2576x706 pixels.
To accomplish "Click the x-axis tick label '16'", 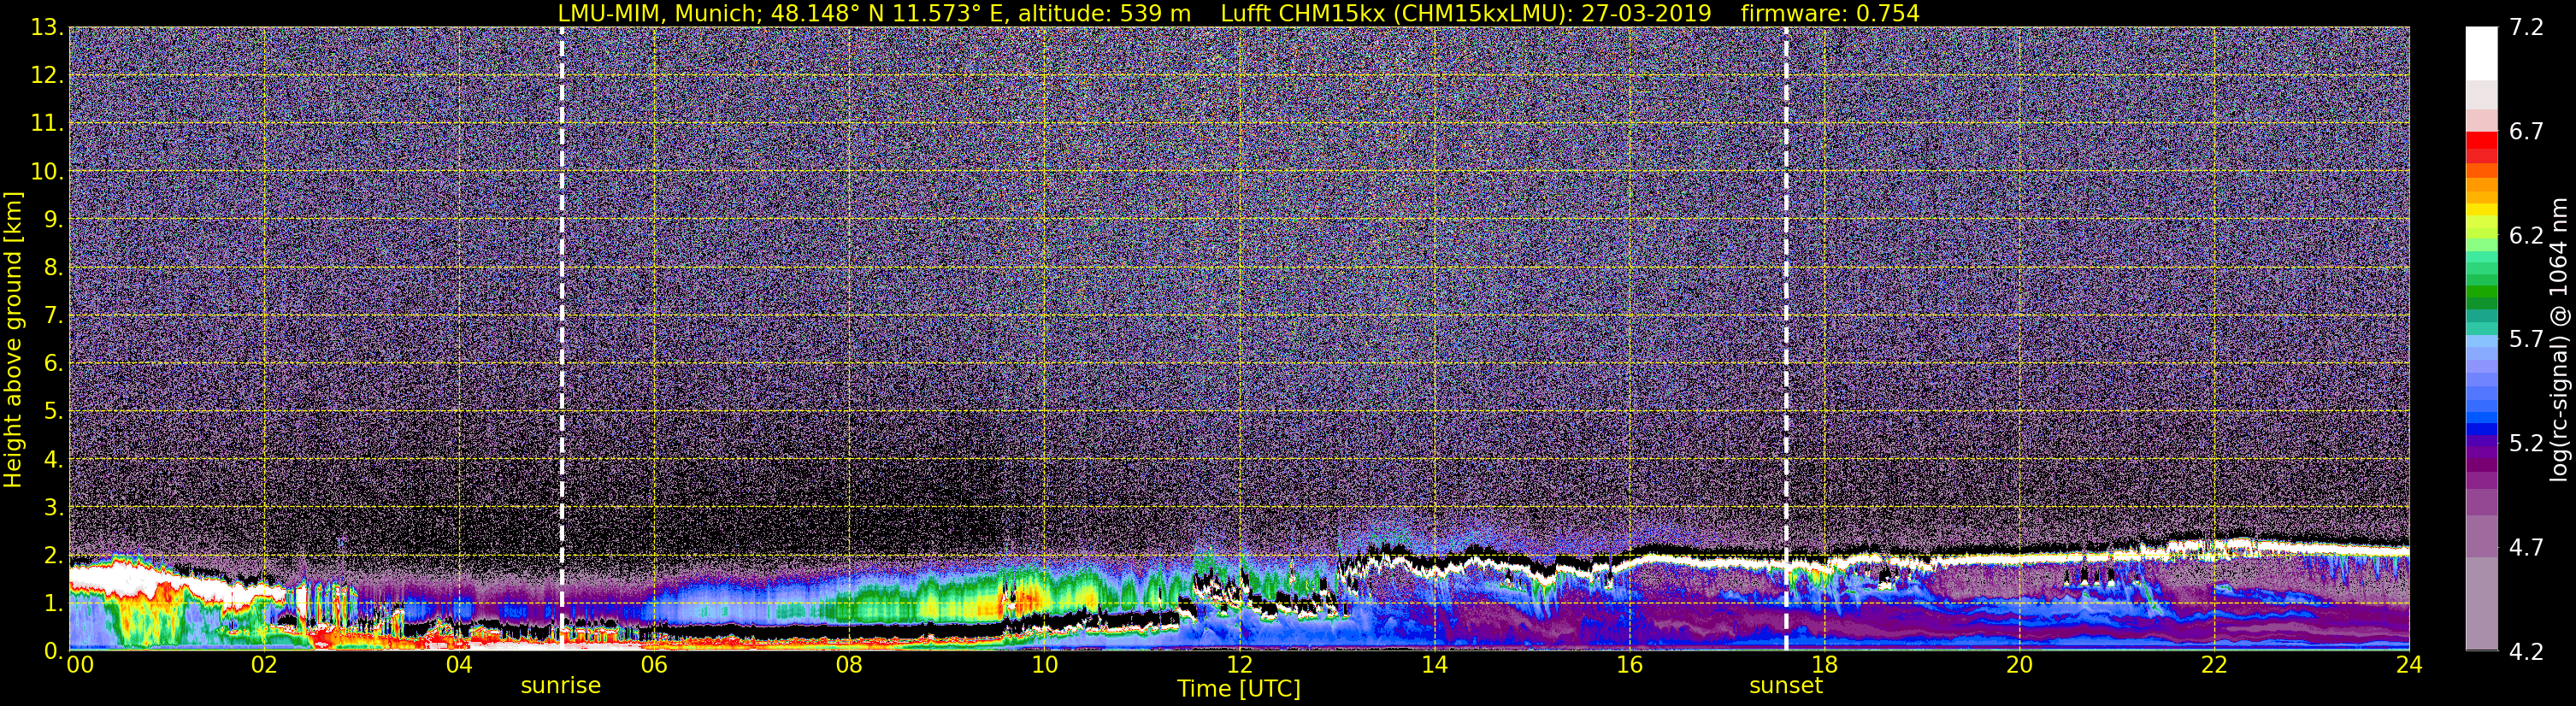I will (1629, 665).
